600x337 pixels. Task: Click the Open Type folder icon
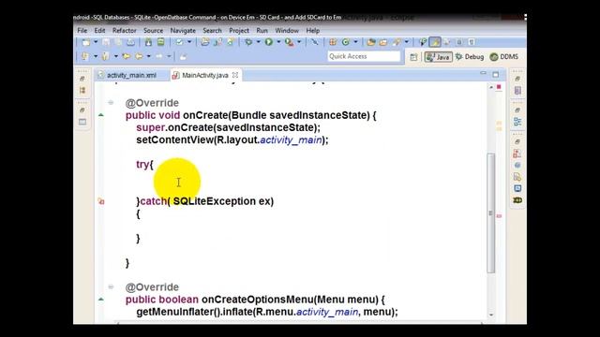point(370,42)
